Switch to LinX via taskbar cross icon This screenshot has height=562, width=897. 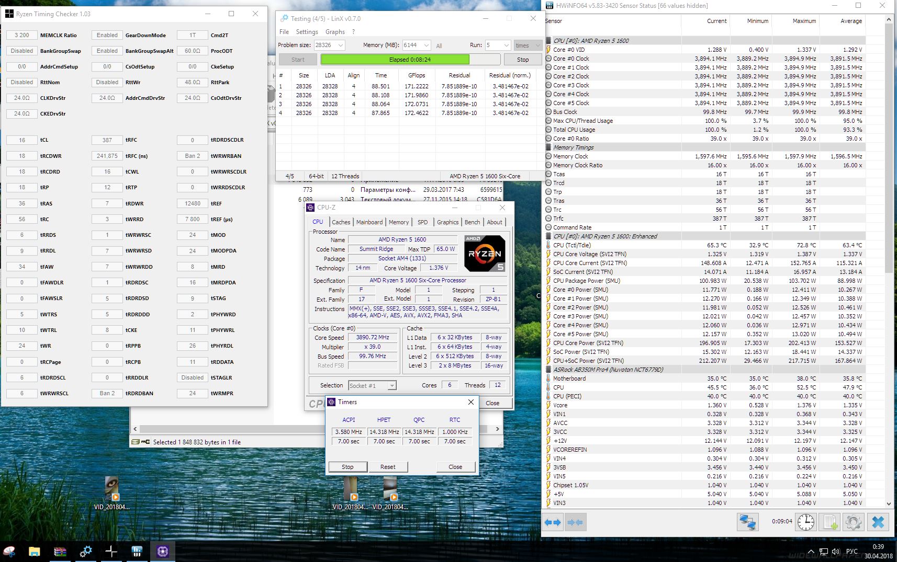(111, 551)
